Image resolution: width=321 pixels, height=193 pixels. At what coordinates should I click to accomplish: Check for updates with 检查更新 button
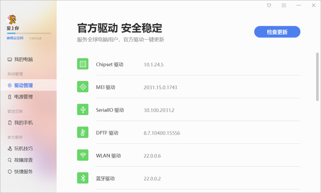point(277,32)
